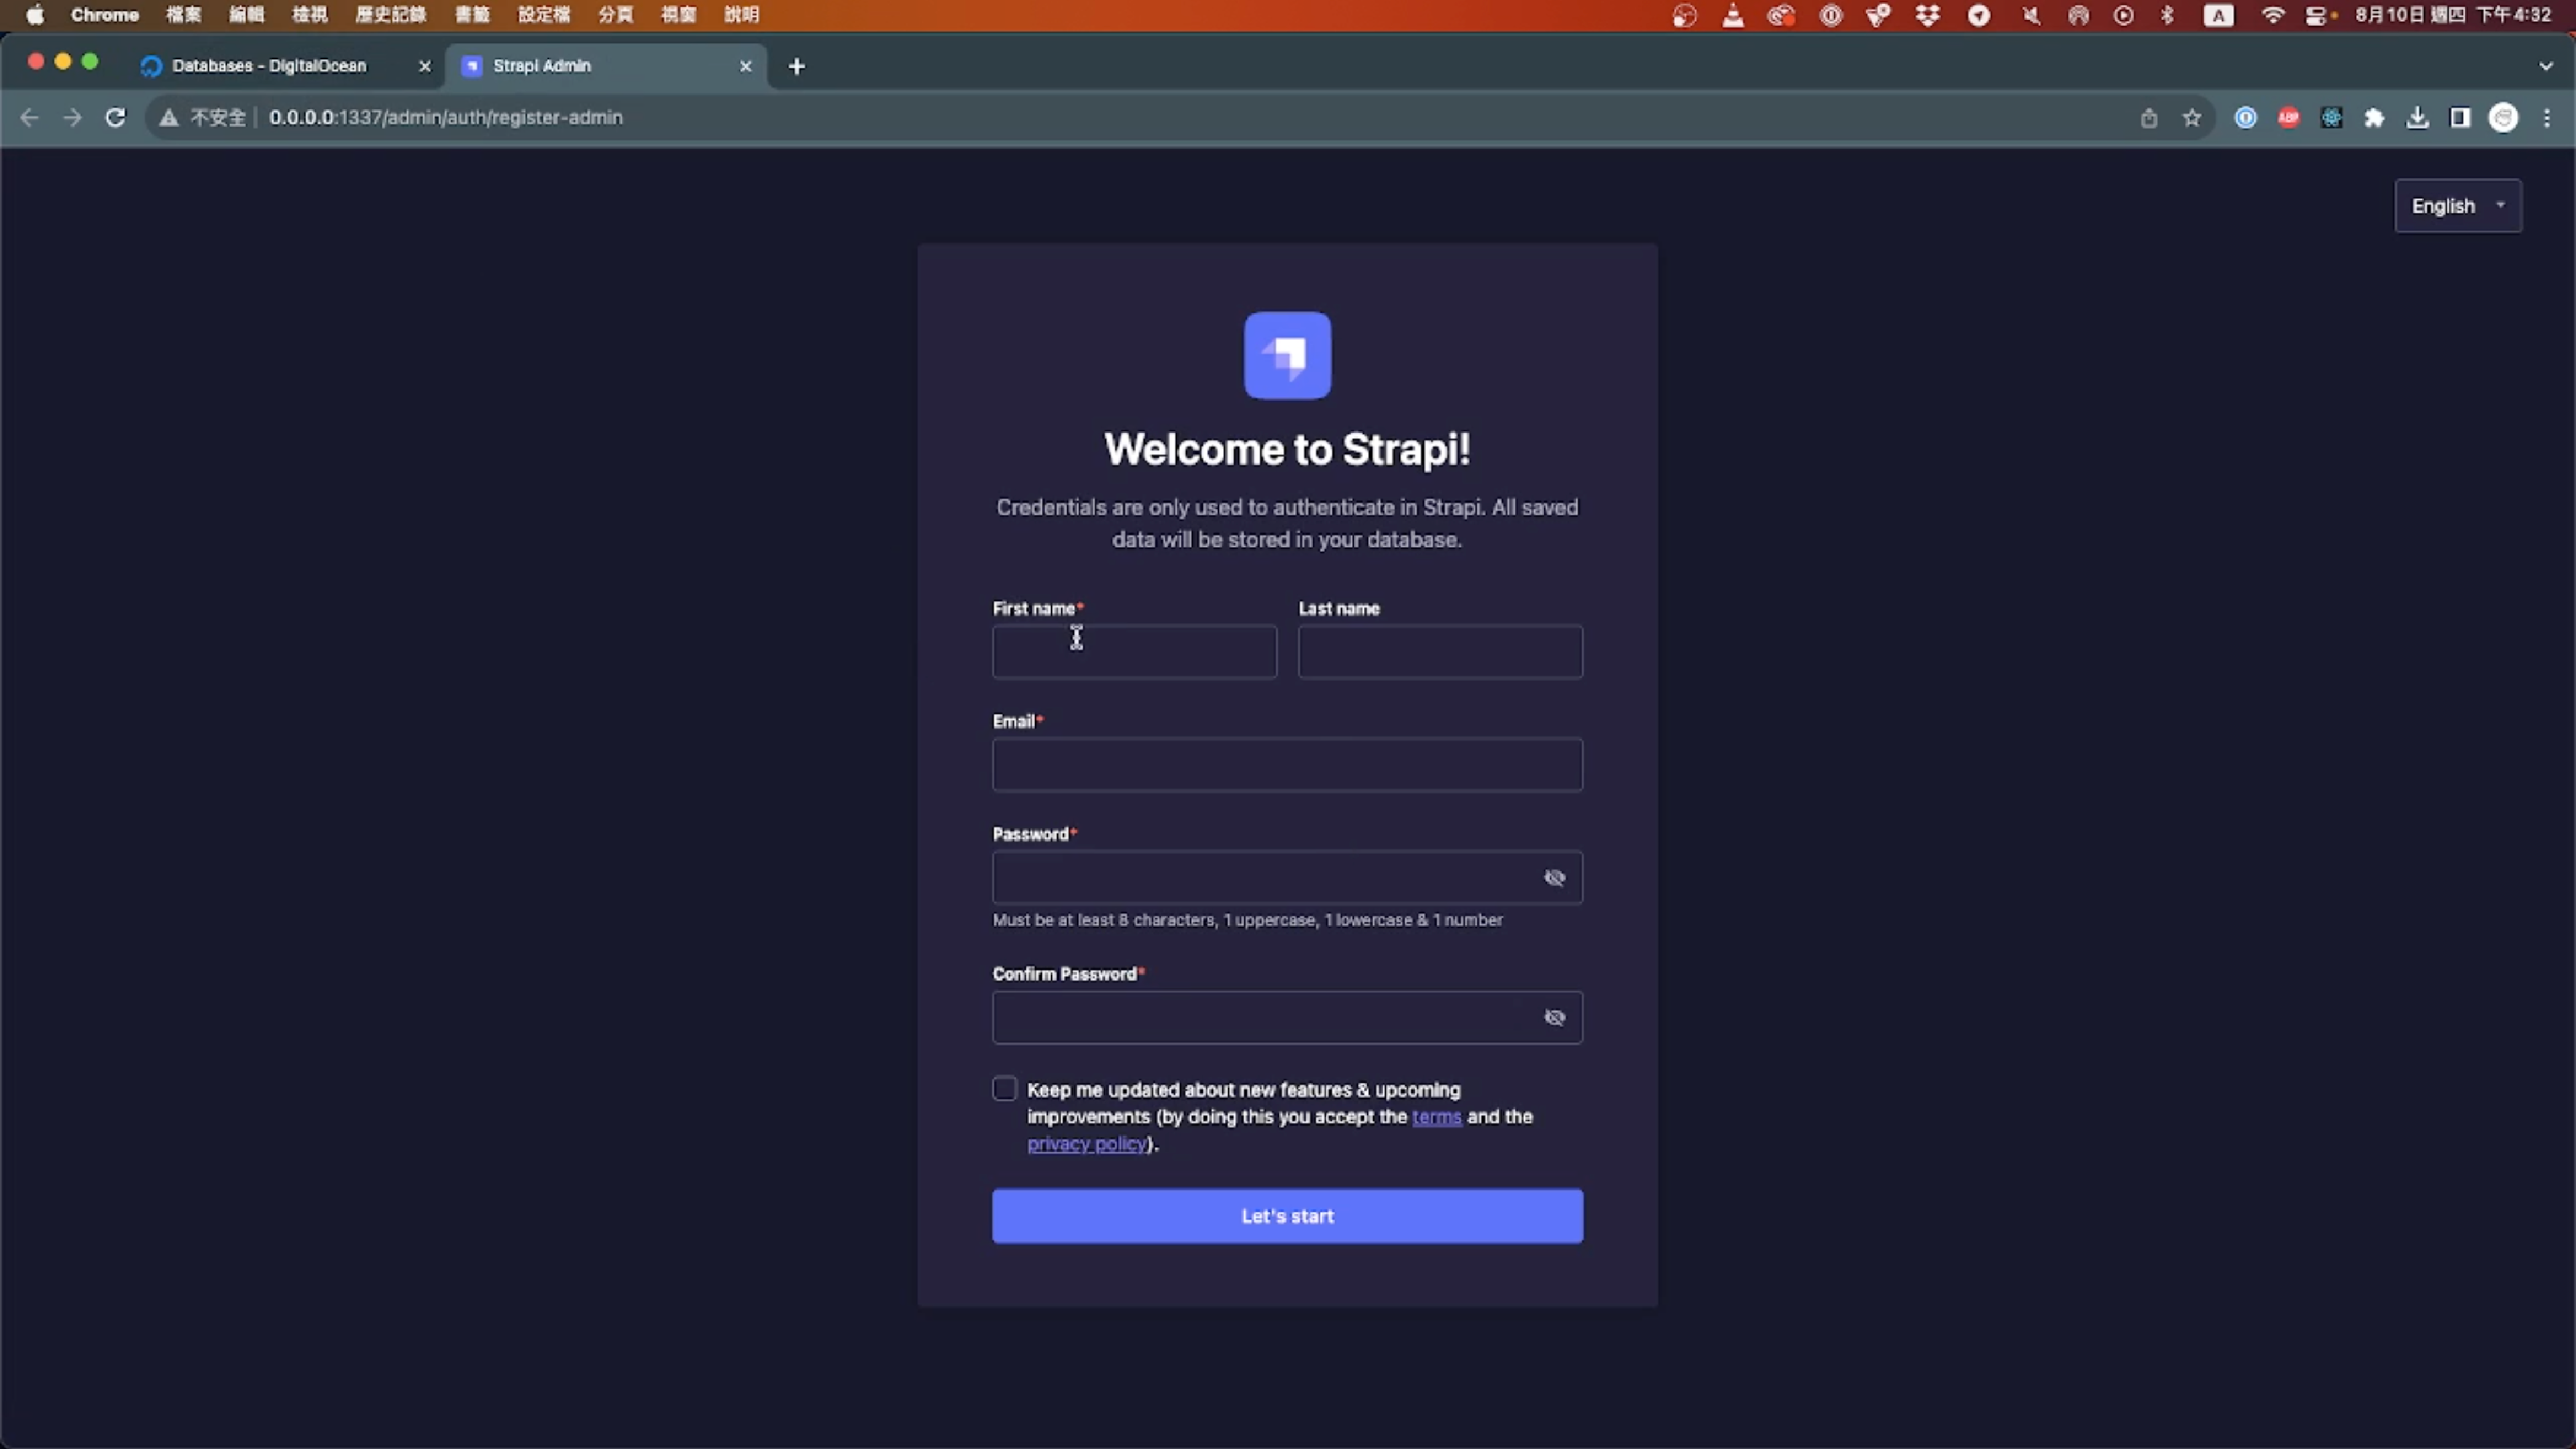
Task: Enable the Keep me updated checkbox
Action: [1004, 1088]
